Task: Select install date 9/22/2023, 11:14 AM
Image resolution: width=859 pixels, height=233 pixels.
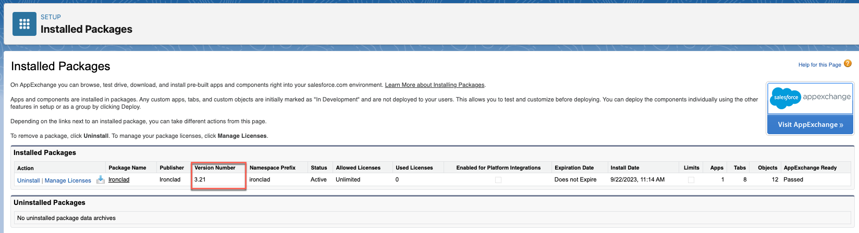Action: [637, 179]
